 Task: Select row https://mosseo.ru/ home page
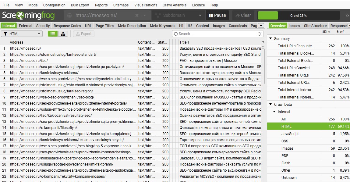(x=131, y=48)
